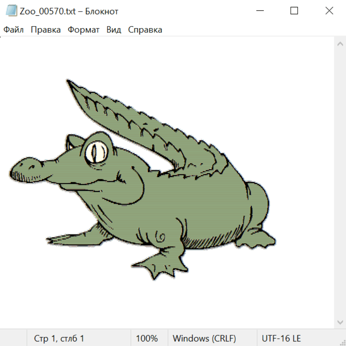Click the Windows (CRLF) line ending indicator
Viewport: 346px width, 346px height.
point(204,338)
